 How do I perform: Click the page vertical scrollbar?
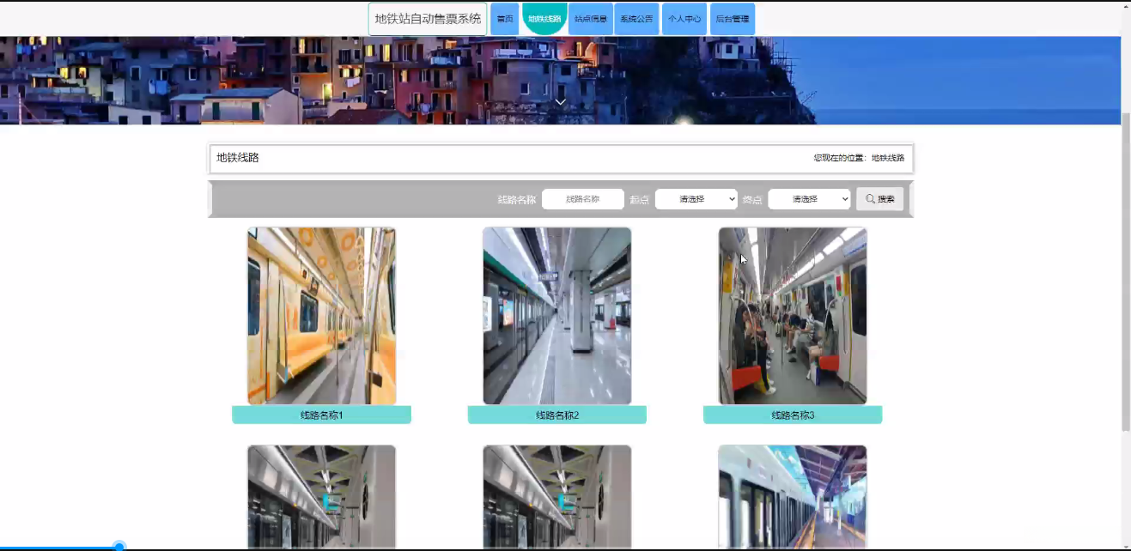point(1126,270)
